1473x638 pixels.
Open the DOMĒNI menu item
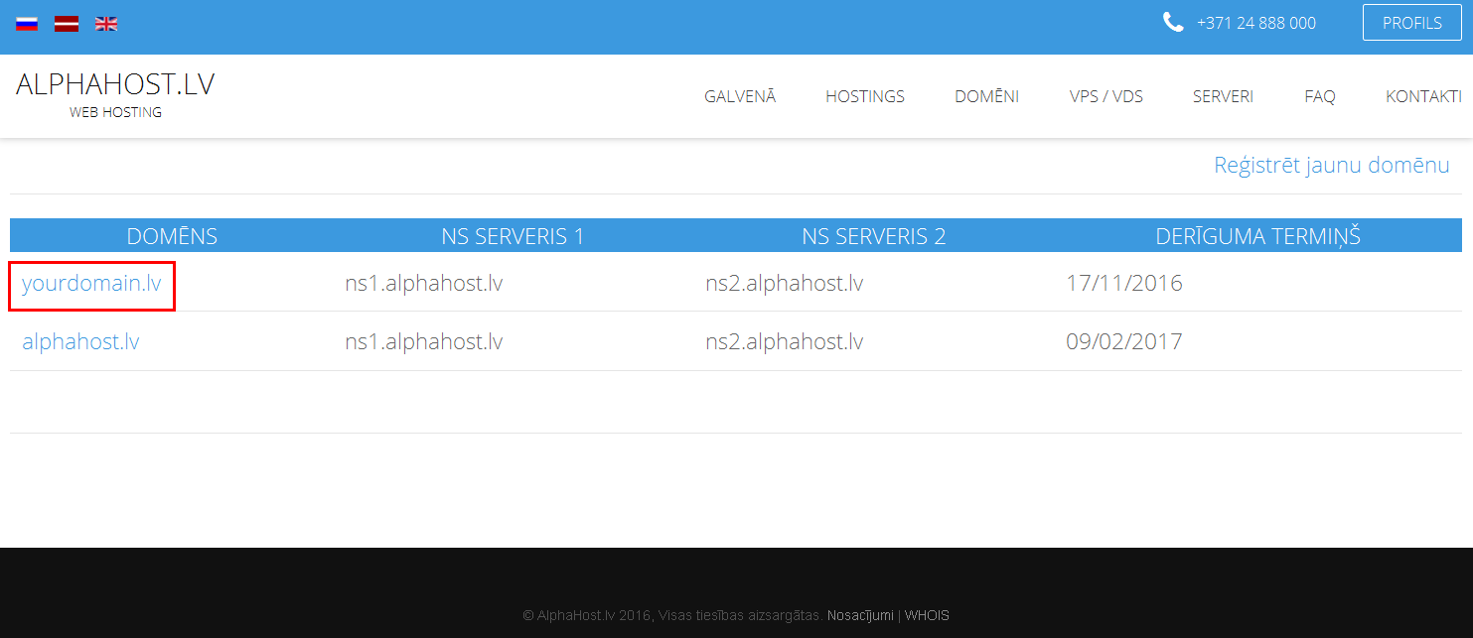pyautogui.click(x=987, y=96)
